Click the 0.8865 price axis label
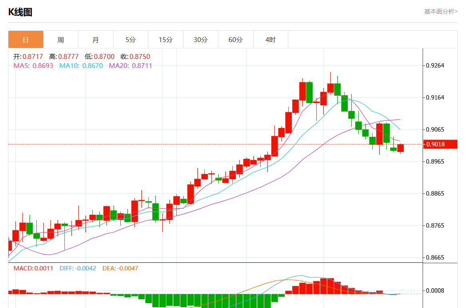This screenshot has height=308, width=469. point(435,194)
